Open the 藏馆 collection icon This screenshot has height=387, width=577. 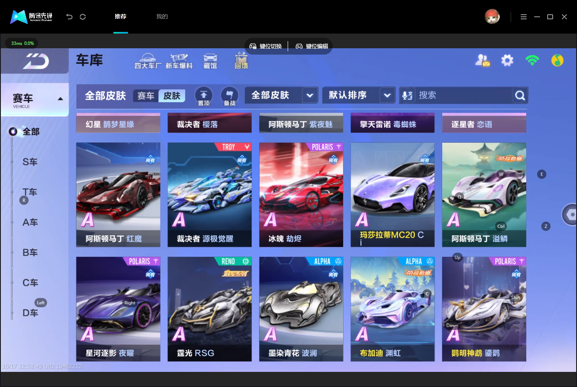210,61
